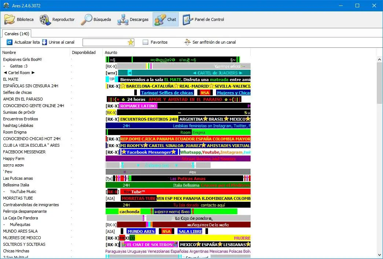Select channel "Bellissima Italia"

[16, 185]
